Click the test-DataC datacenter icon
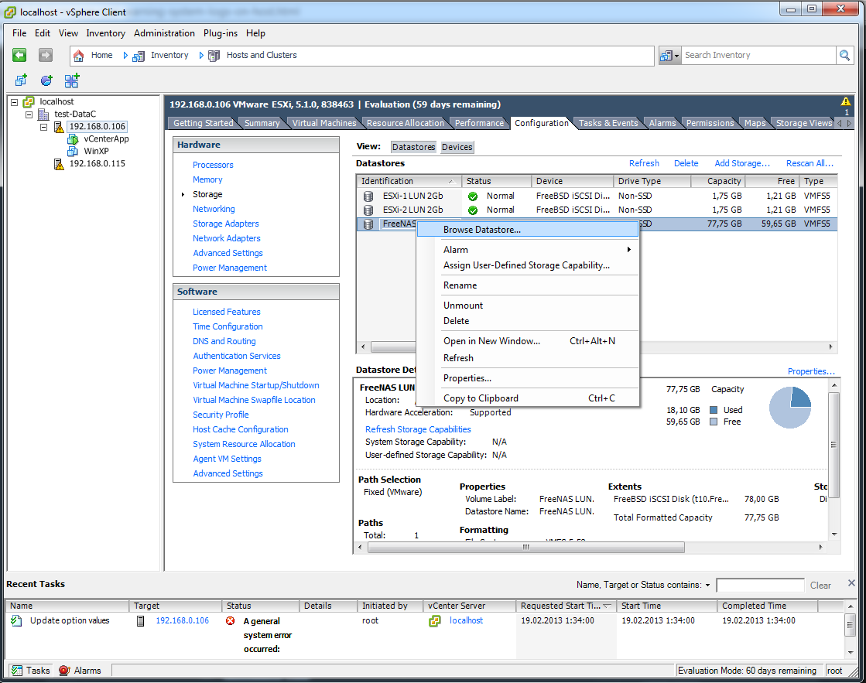 (43, 114)
